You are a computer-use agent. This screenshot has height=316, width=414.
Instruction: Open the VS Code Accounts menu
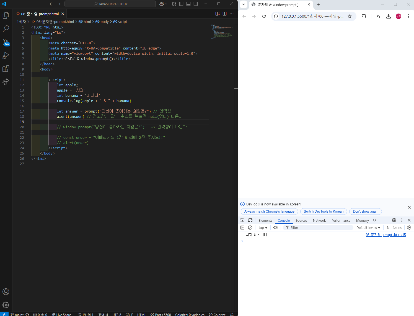[6, 292]
